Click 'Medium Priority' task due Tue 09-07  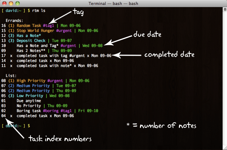pyautogui.click(x=33, y=85)
